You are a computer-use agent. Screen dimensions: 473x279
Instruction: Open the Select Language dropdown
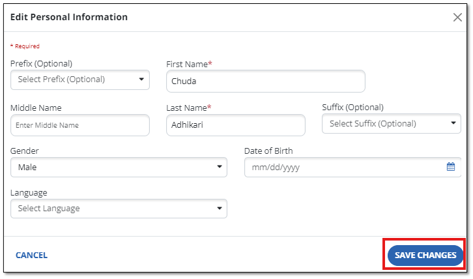pyautogui.click(x=119, y=209)
